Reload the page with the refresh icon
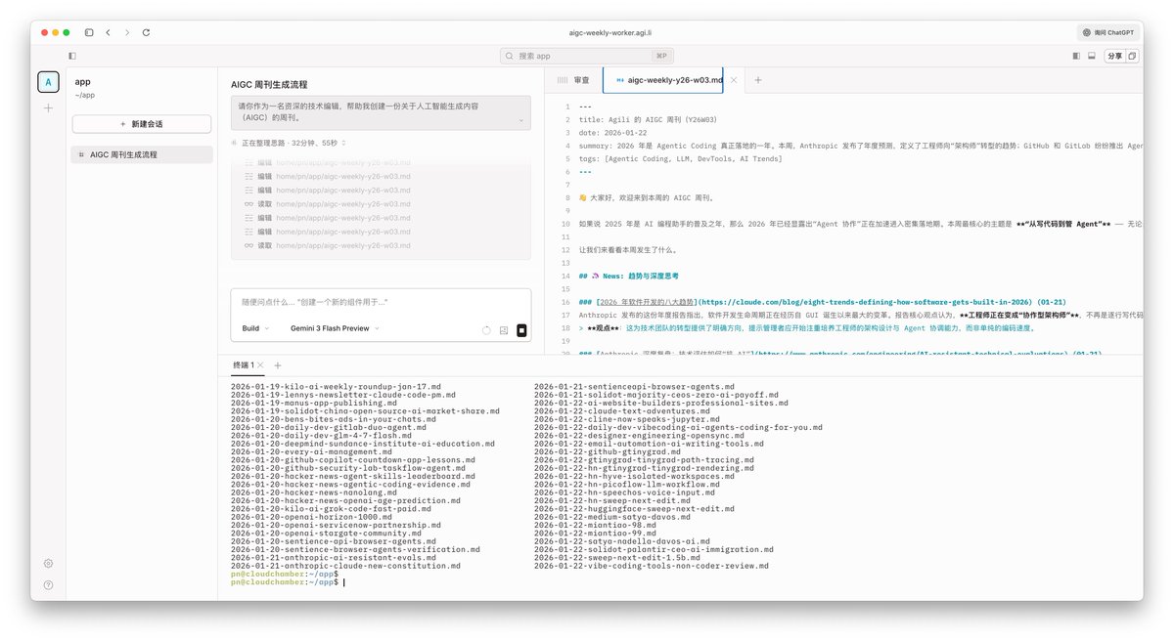This screenshot has width=1174, height=641. click(x=146, y=32)
